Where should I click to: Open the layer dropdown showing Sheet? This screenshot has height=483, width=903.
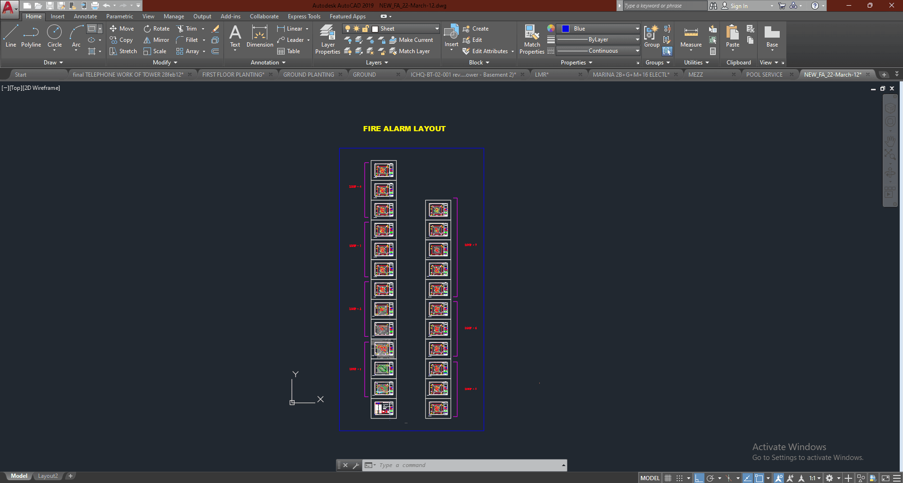coord(406,29)
